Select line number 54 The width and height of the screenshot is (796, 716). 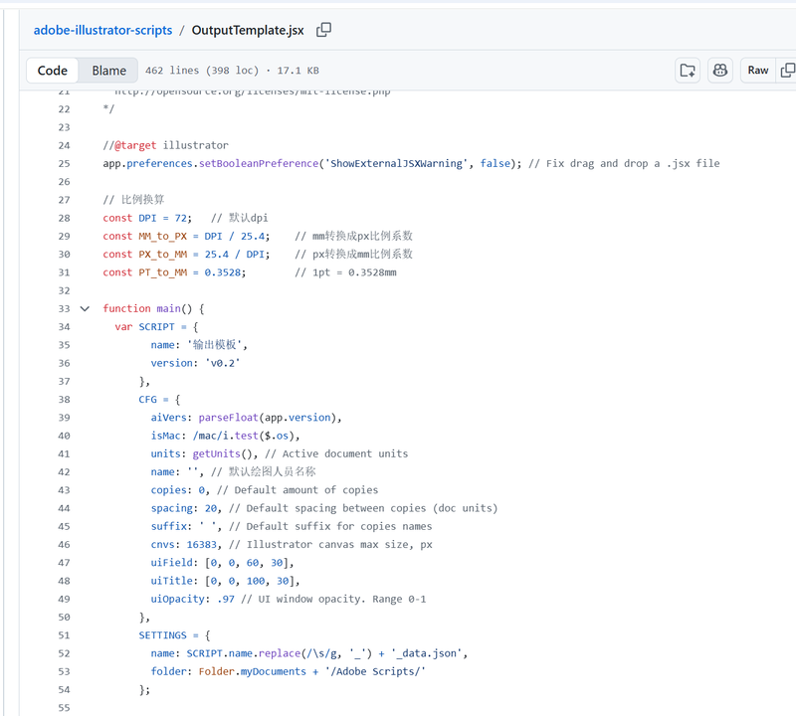(64, 689)
